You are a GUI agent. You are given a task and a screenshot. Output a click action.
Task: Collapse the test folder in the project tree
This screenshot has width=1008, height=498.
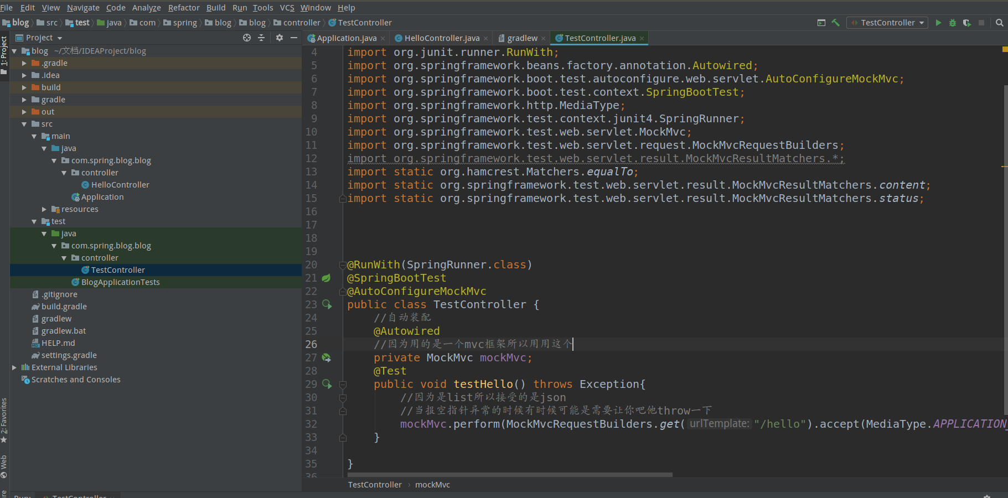(x=34, y=221)
